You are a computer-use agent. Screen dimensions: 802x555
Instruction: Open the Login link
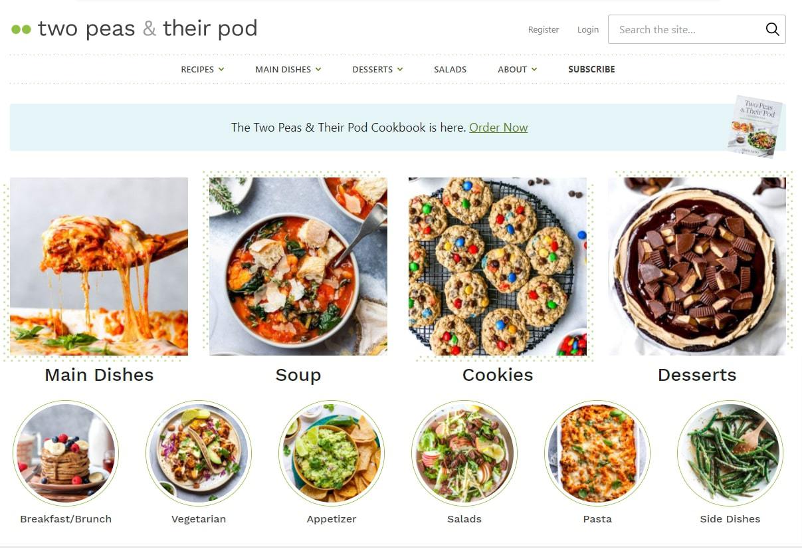pyautogui.click(x=587, y=29)
